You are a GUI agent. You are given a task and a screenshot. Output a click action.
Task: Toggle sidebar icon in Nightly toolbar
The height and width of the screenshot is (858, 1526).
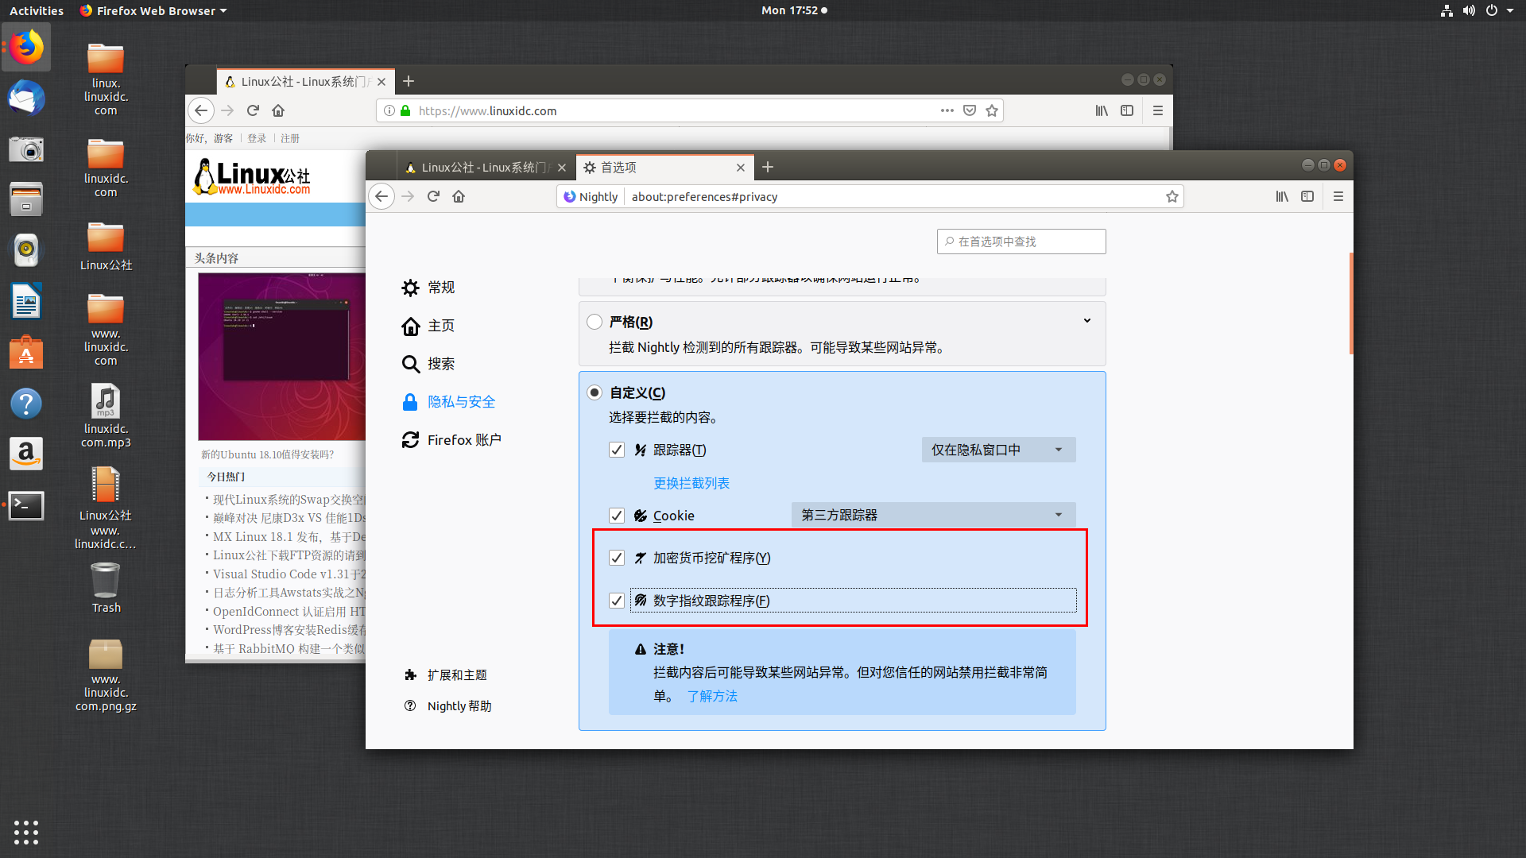[1307, 196]
